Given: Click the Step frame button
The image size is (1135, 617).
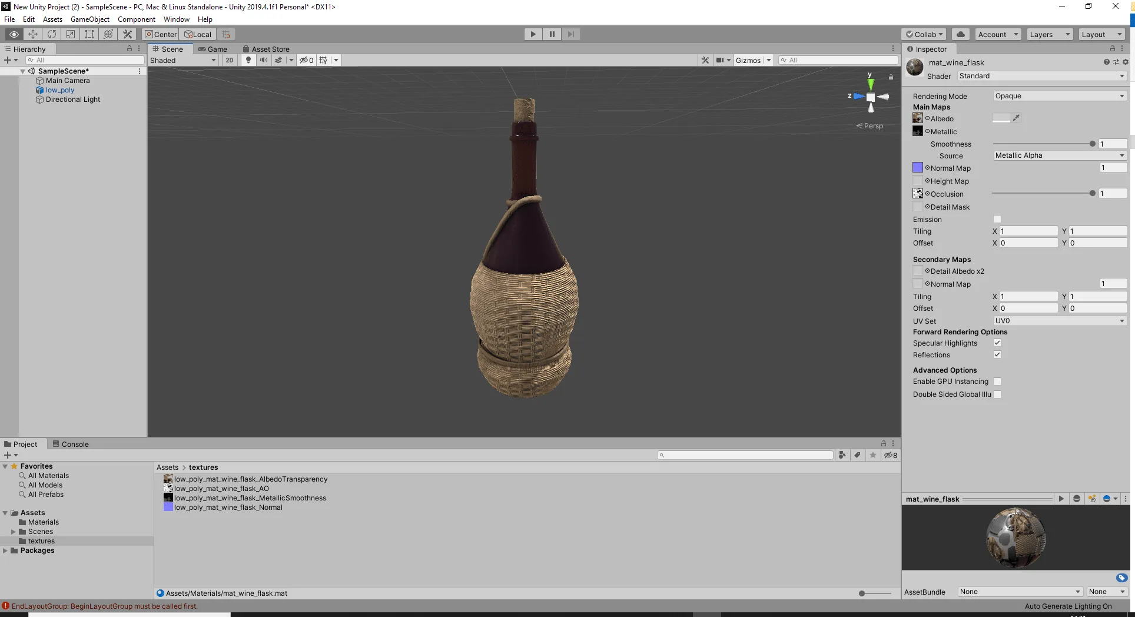Looking at the screenshot, I should point(570,34).
